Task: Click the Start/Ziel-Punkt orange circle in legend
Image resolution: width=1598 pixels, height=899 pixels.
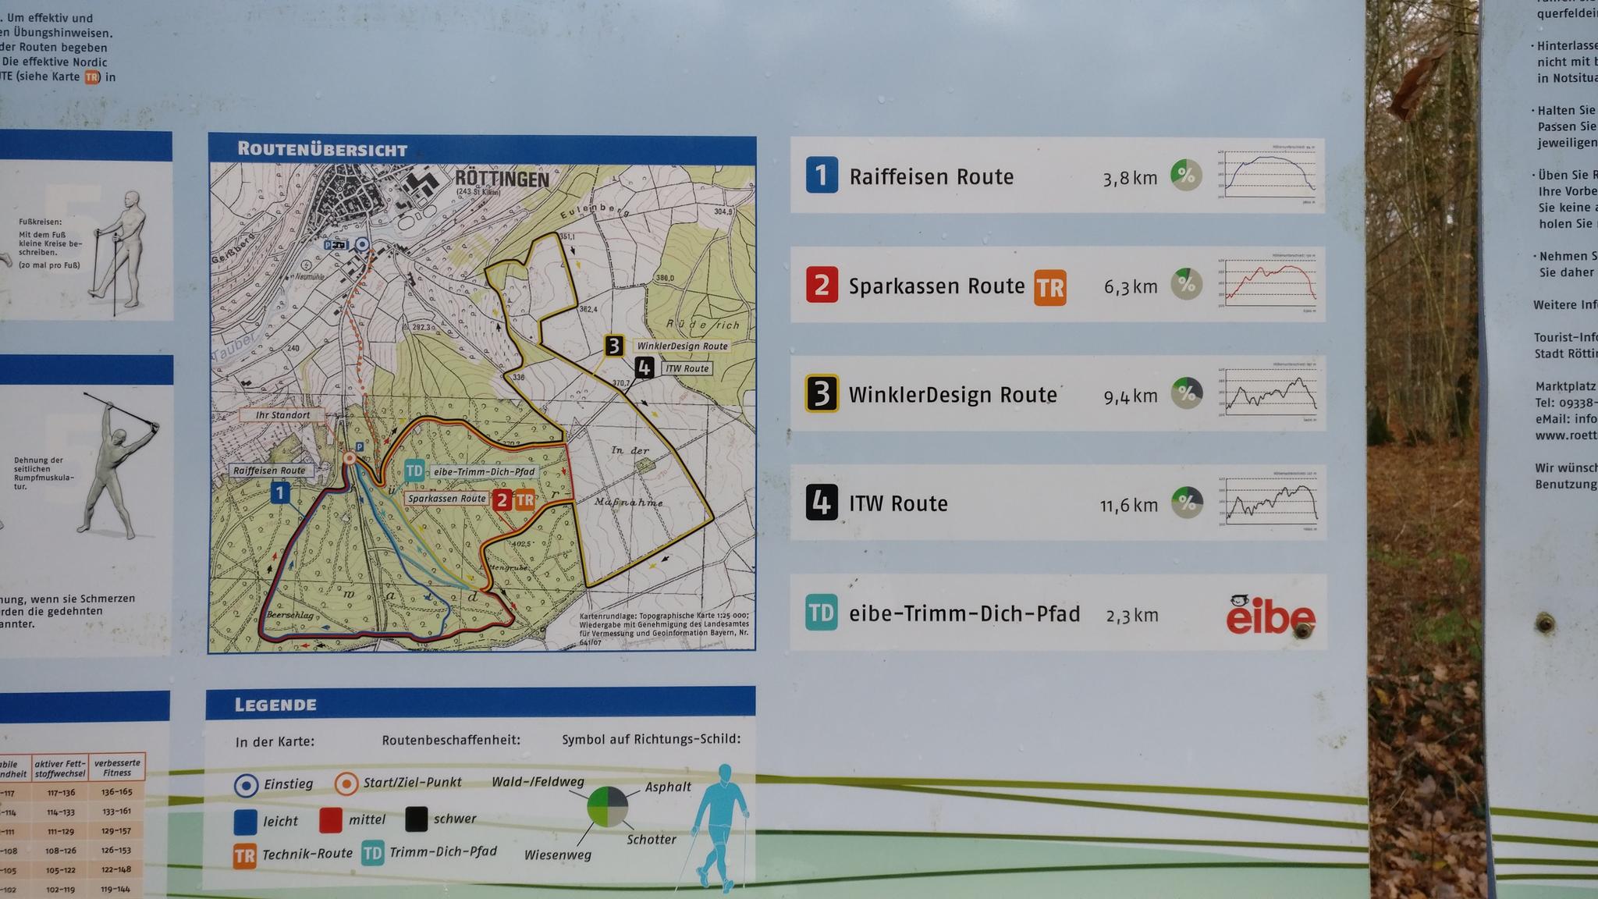Action: (x=346, y=784)
